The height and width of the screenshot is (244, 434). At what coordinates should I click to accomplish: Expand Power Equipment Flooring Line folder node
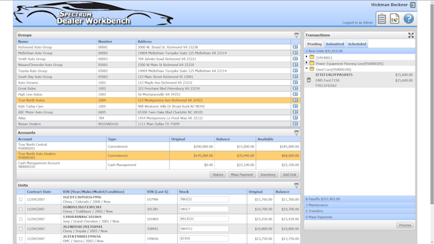[x=307, y=63]
